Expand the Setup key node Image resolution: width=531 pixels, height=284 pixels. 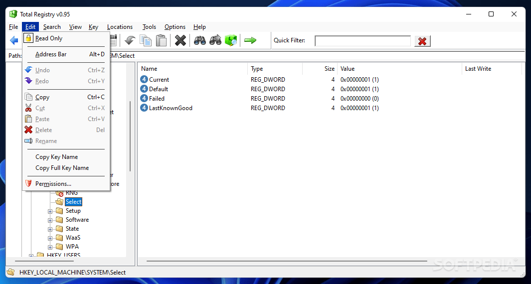[x=50, y=211]
